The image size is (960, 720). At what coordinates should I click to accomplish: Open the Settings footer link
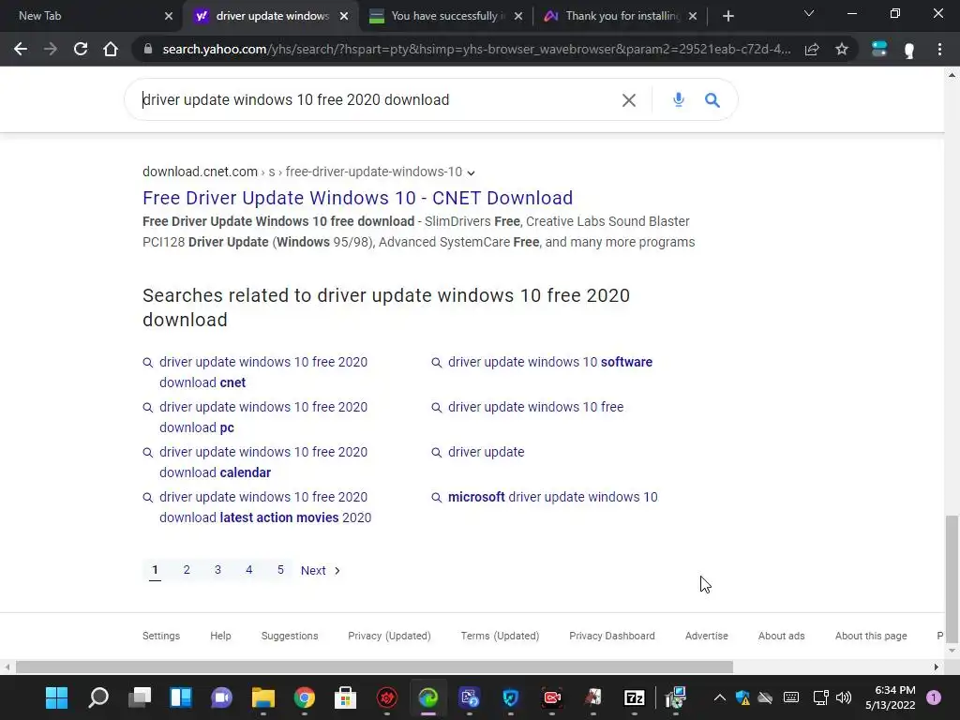click(x=161, y=636)
